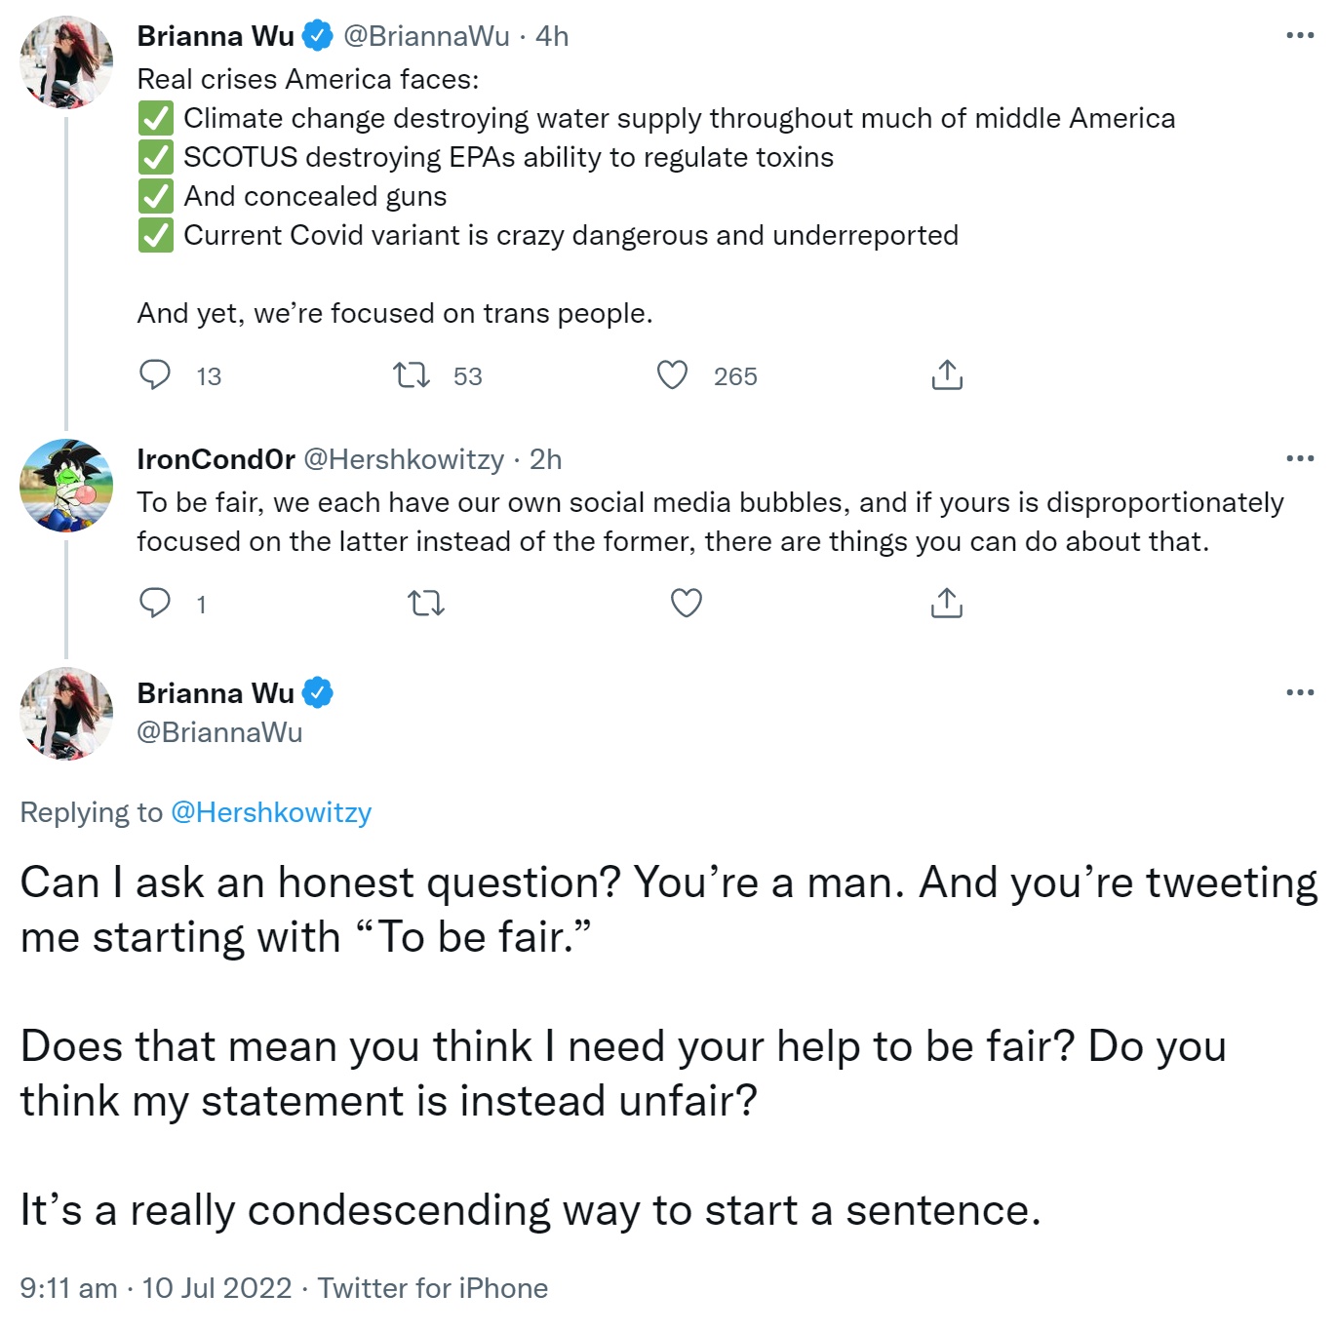The height and width of the screenshot is (1333, 1337).
Task: Open the Twitter for iPhone source link
Action: point(433,1288)
